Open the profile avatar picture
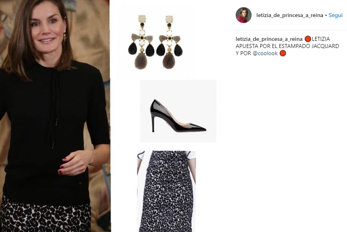 [x=243, y=15]
